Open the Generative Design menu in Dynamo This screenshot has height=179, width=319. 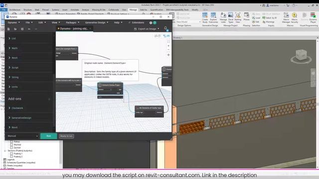(96, 22)
